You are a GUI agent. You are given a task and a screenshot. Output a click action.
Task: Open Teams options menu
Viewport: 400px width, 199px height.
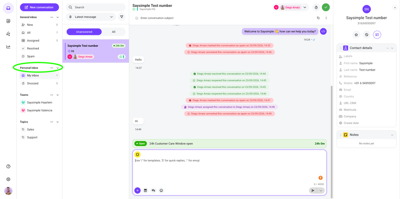tap(52, 95)
